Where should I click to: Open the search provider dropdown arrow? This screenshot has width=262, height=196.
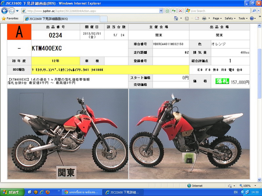[259, 11]
